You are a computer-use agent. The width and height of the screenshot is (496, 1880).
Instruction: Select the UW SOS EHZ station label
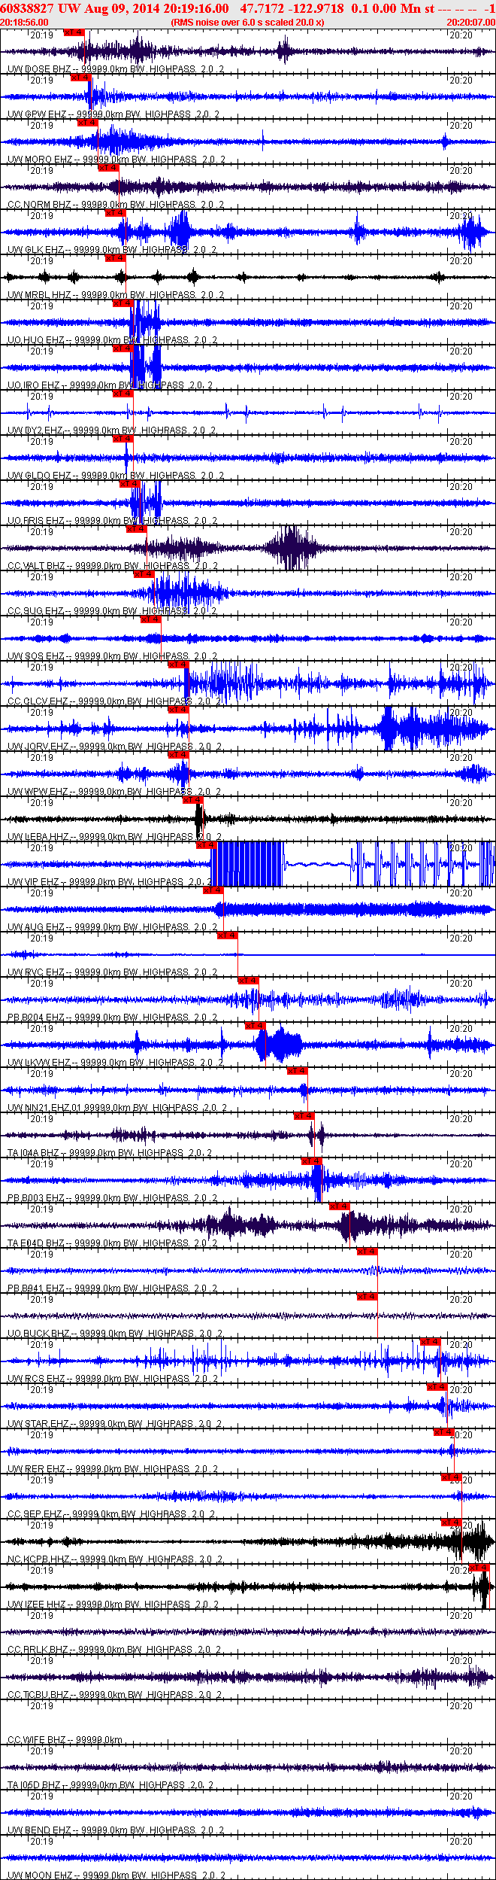point(36,656)
